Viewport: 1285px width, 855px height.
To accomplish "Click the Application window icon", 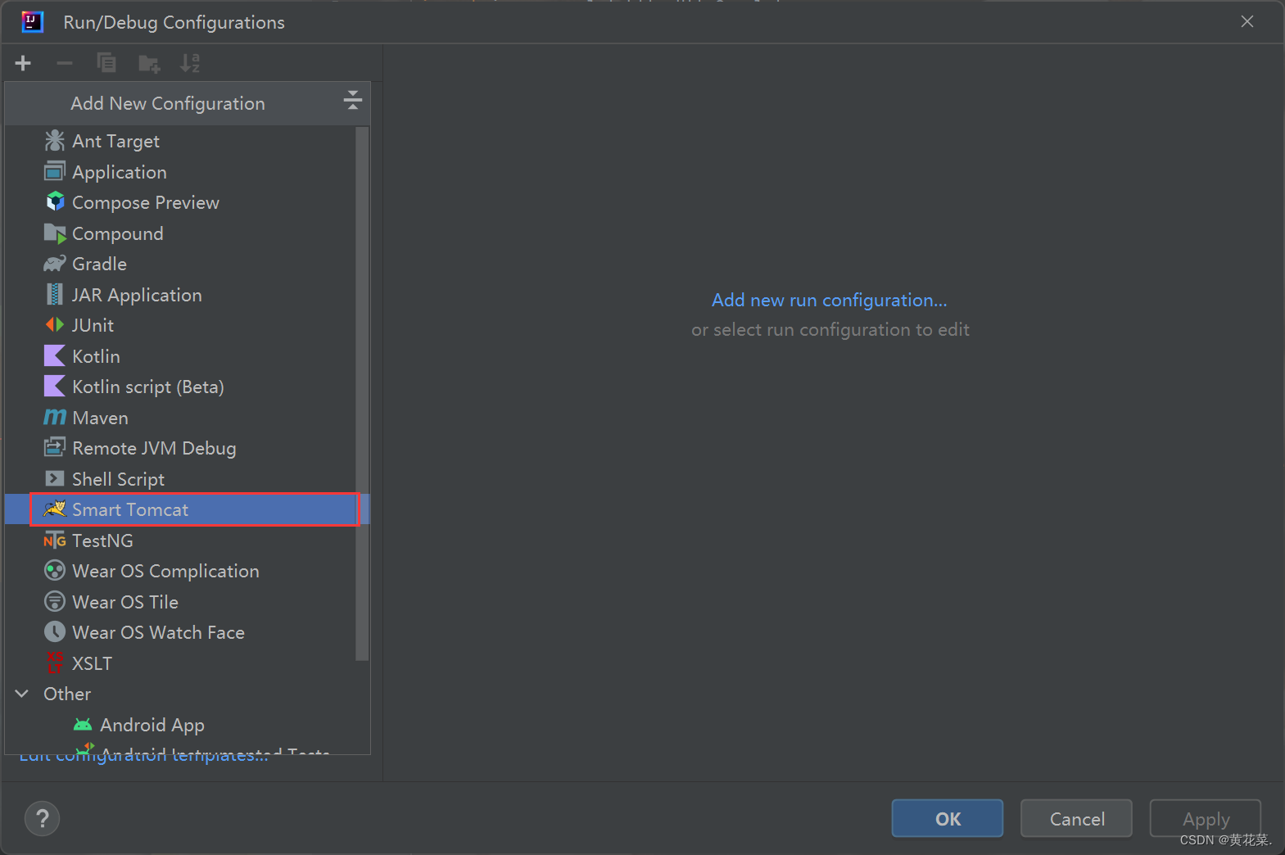I will [55, 172].
